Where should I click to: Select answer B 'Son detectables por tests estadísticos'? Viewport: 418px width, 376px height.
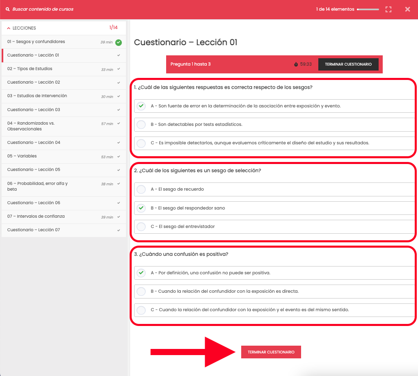tap(141, 124)
